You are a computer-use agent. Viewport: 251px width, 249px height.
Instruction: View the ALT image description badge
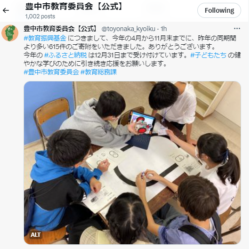[35, 235]
